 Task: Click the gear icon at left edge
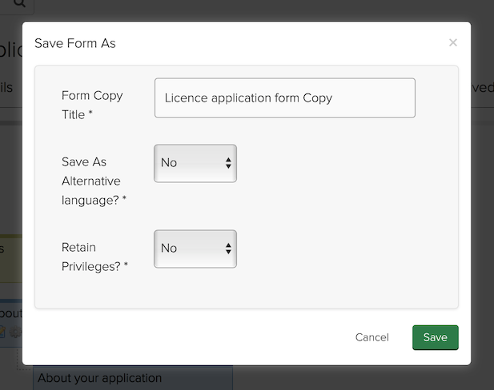[15, 332]
